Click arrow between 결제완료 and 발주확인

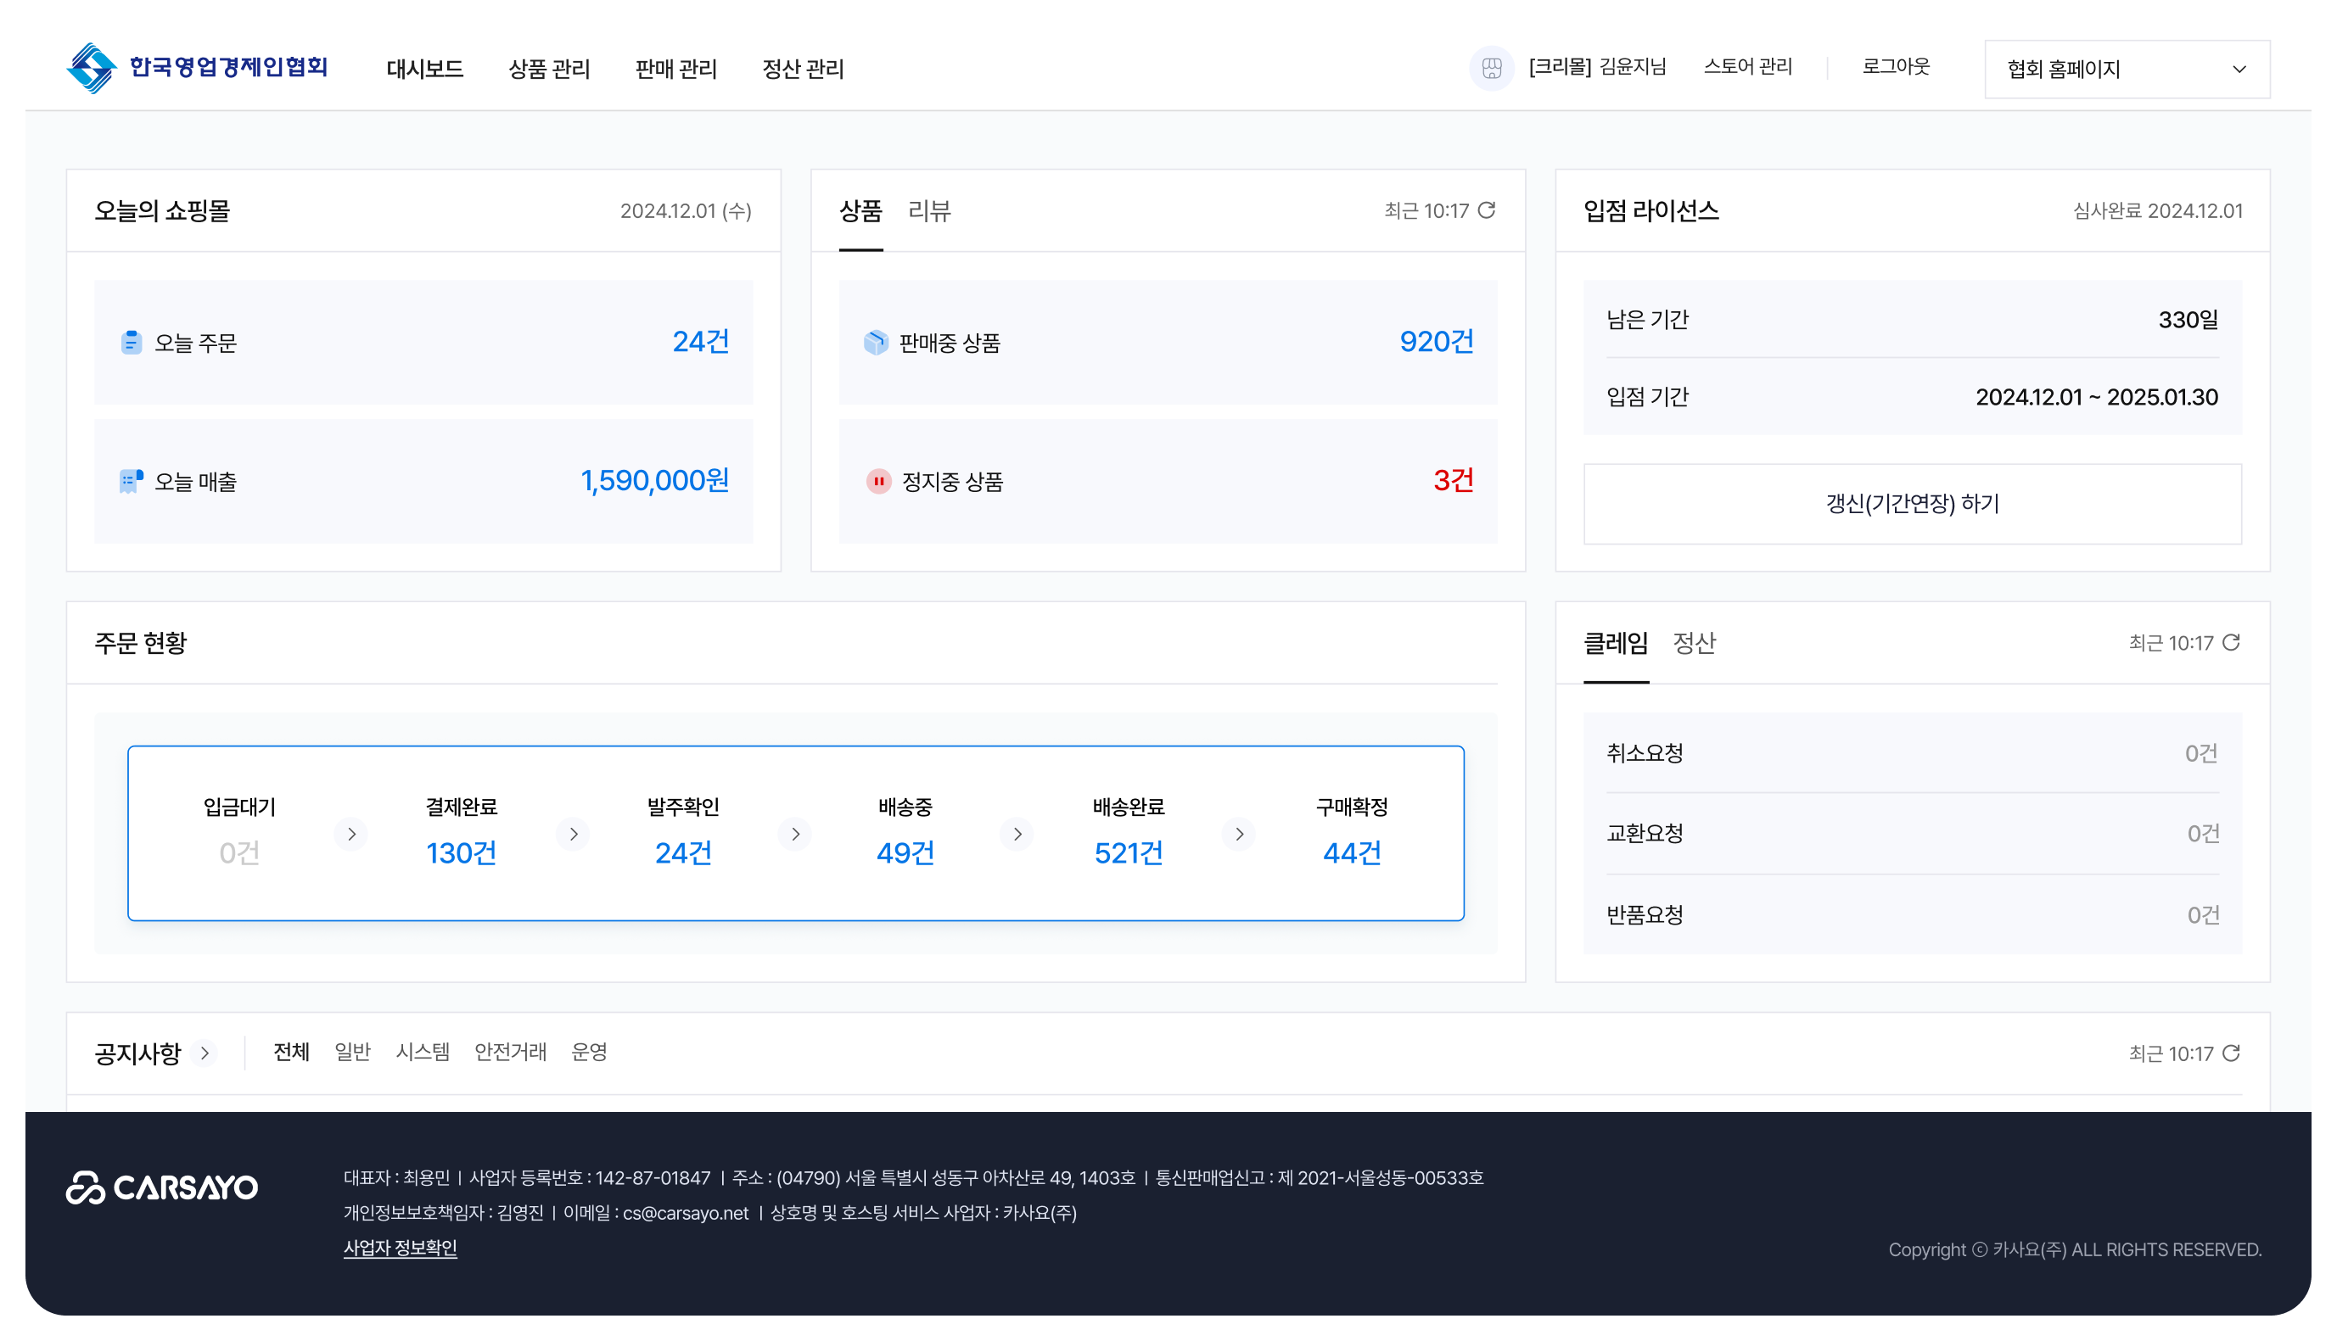(573, 834)
